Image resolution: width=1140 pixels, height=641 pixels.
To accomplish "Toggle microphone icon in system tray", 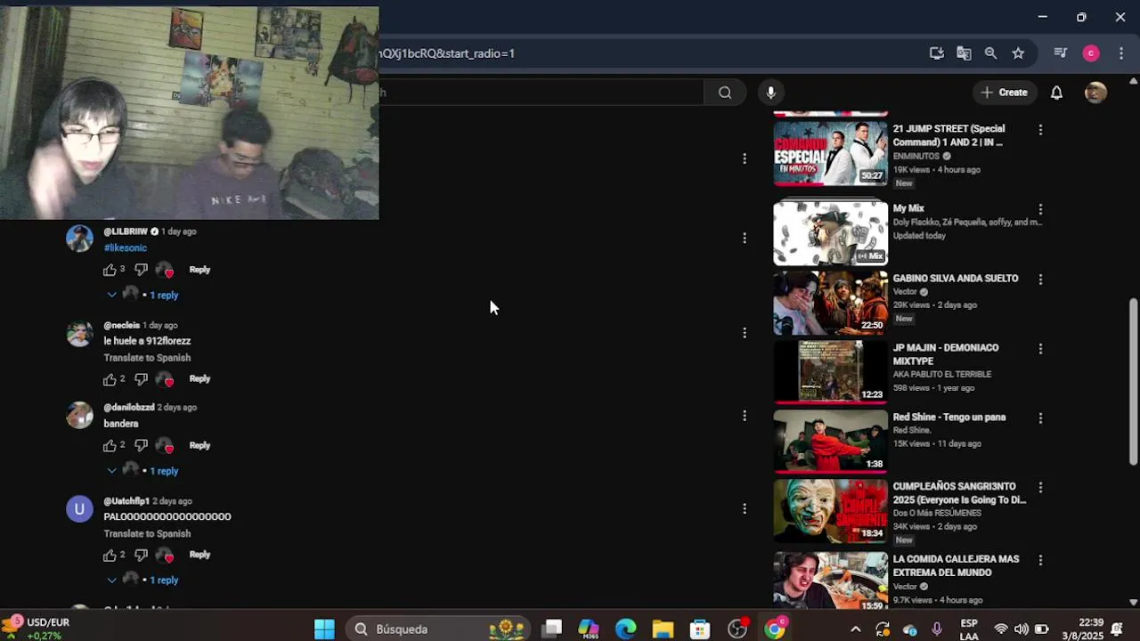I will 936,629.
